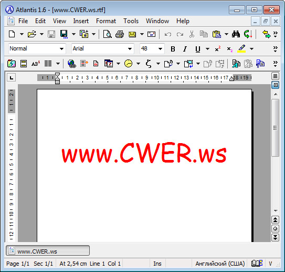Select the www.CWER.ws document tab
Screen dimensions: 285x272
[48, 250]
